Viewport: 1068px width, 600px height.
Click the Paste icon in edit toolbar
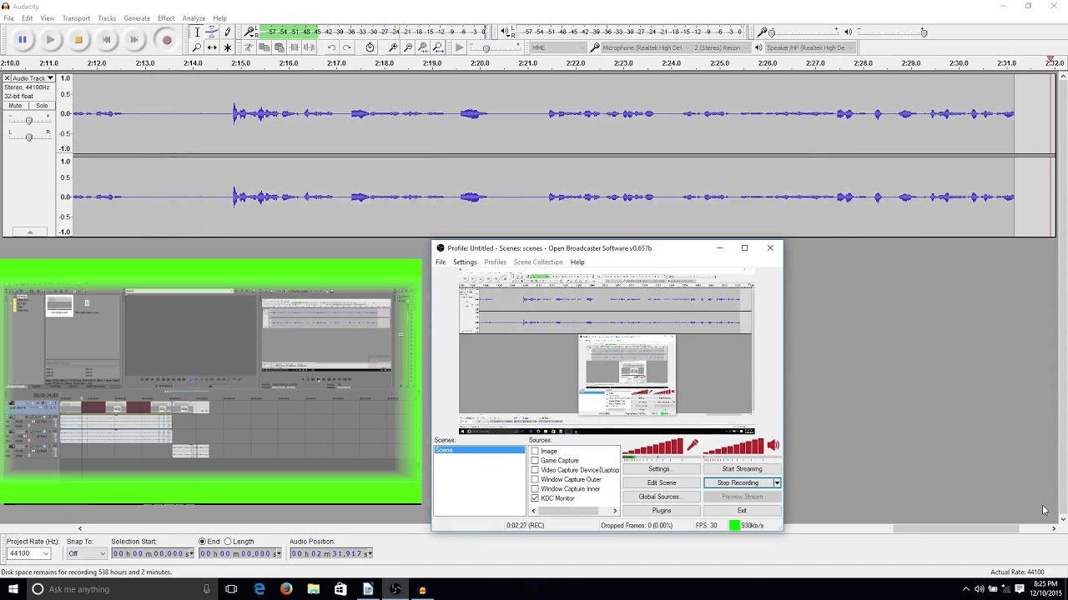(x=280, y=47)
